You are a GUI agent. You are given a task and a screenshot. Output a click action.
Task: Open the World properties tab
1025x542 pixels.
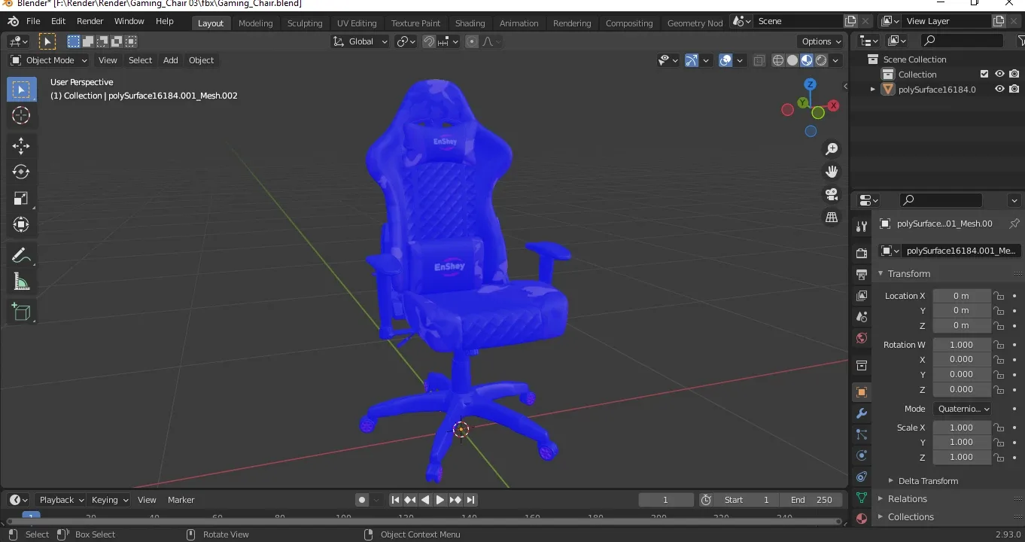(x=862, y=338)
